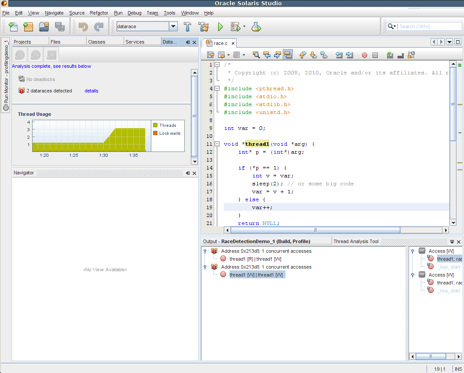Open the dataraces details link
Screen dimensions: 464x373
pyautogui.click(x=91, y=91)
